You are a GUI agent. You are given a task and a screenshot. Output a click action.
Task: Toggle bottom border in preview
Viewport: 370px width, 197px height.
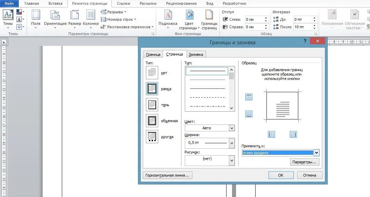pos(249,114)
